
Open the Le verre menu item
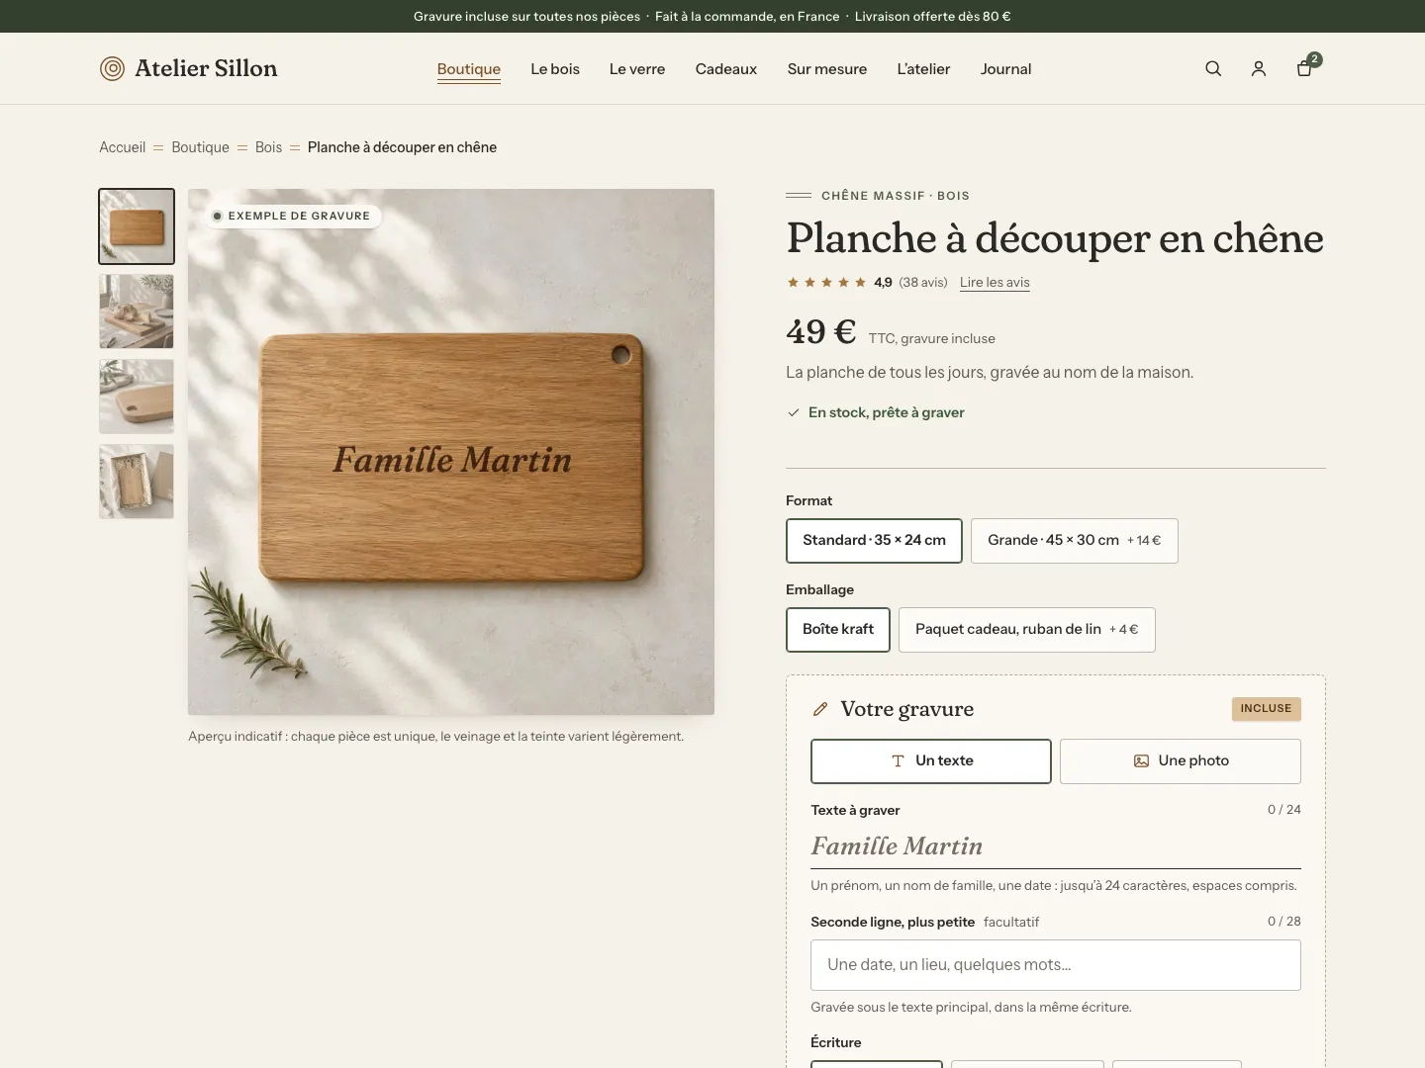click(x=637, y=69)
